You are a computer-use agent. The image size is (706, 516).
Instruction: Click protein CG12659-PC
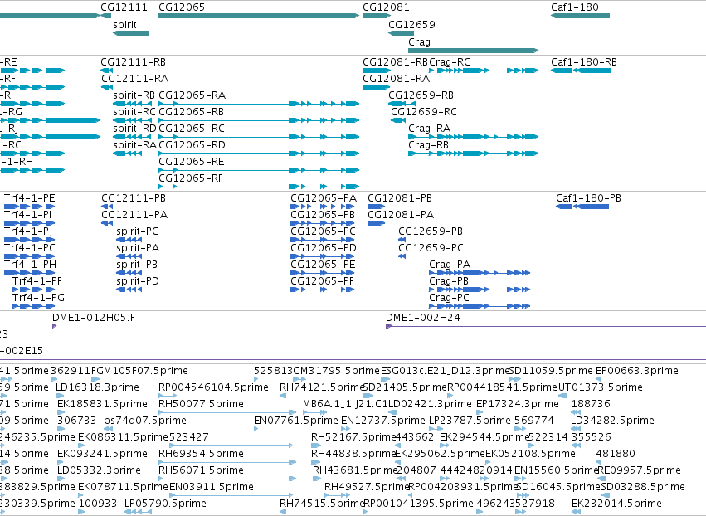[402, 256]
